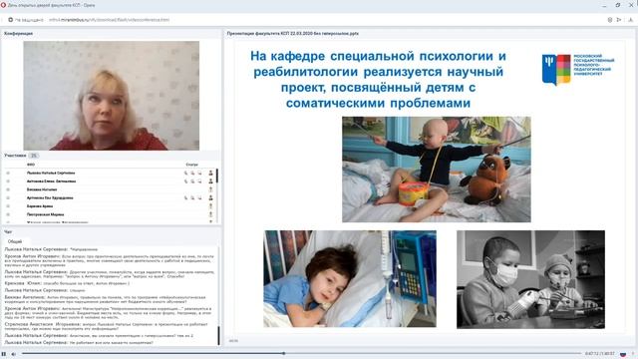The image size is (638, 359).
Task: Click the webcam video of the presenter
Action: (111, 96)
